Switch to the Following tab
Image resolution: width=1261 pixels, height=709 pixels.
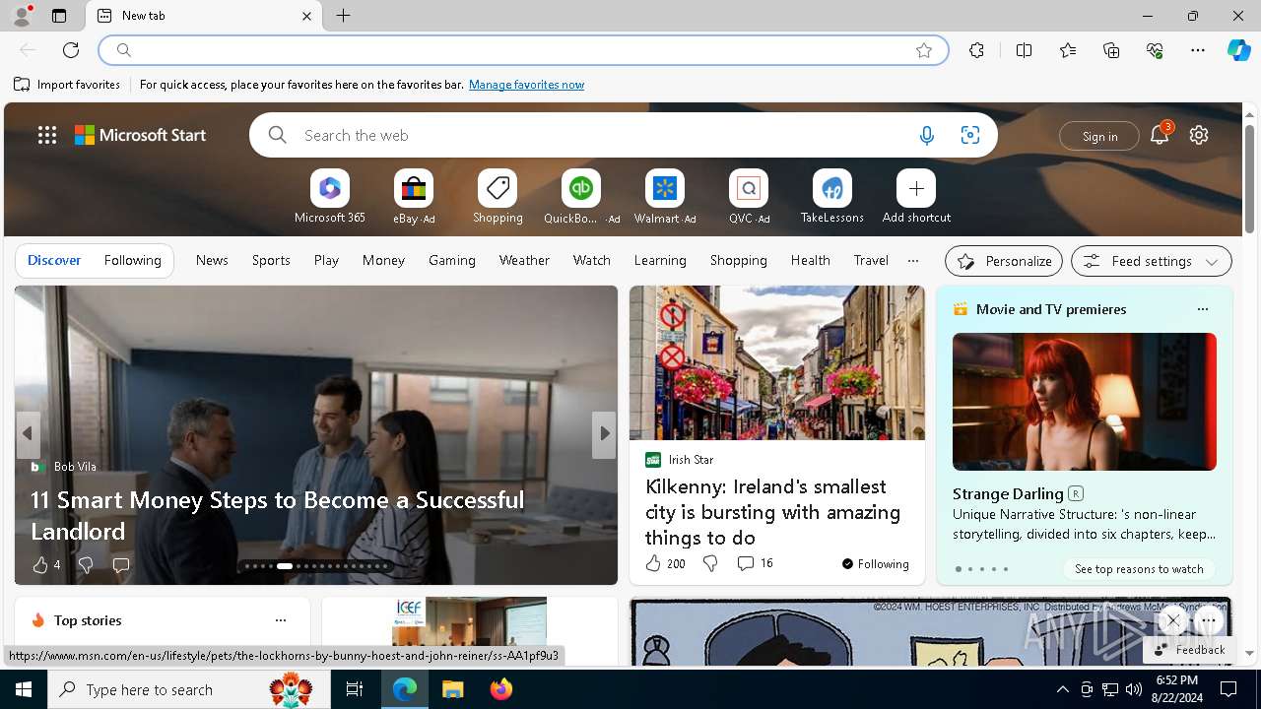(x=133, y=260)
